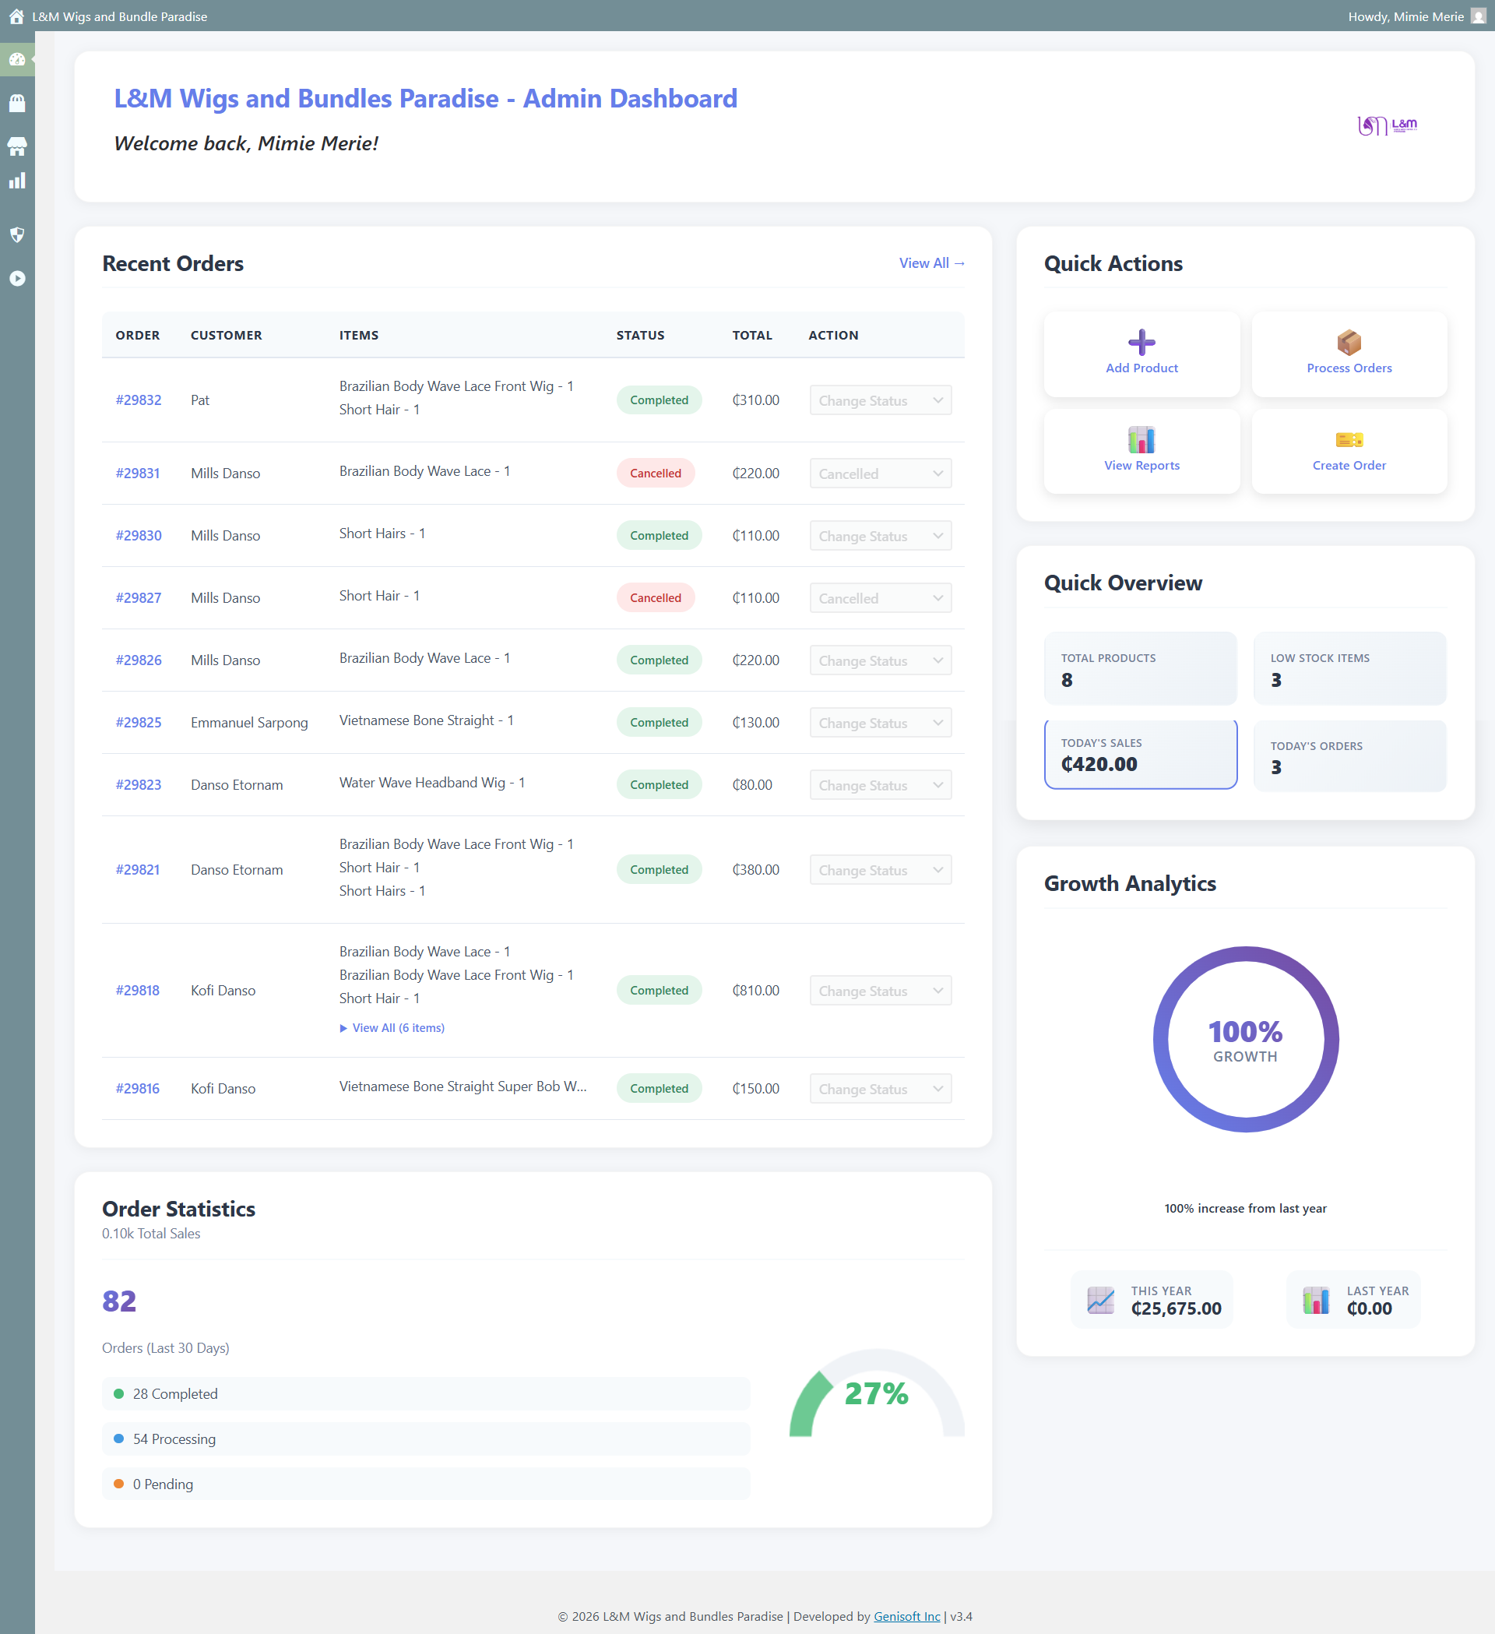Open the Cancelled dropdown for order #29831
This screenshot has height=1634, width=1495.
tap(880, 474)
